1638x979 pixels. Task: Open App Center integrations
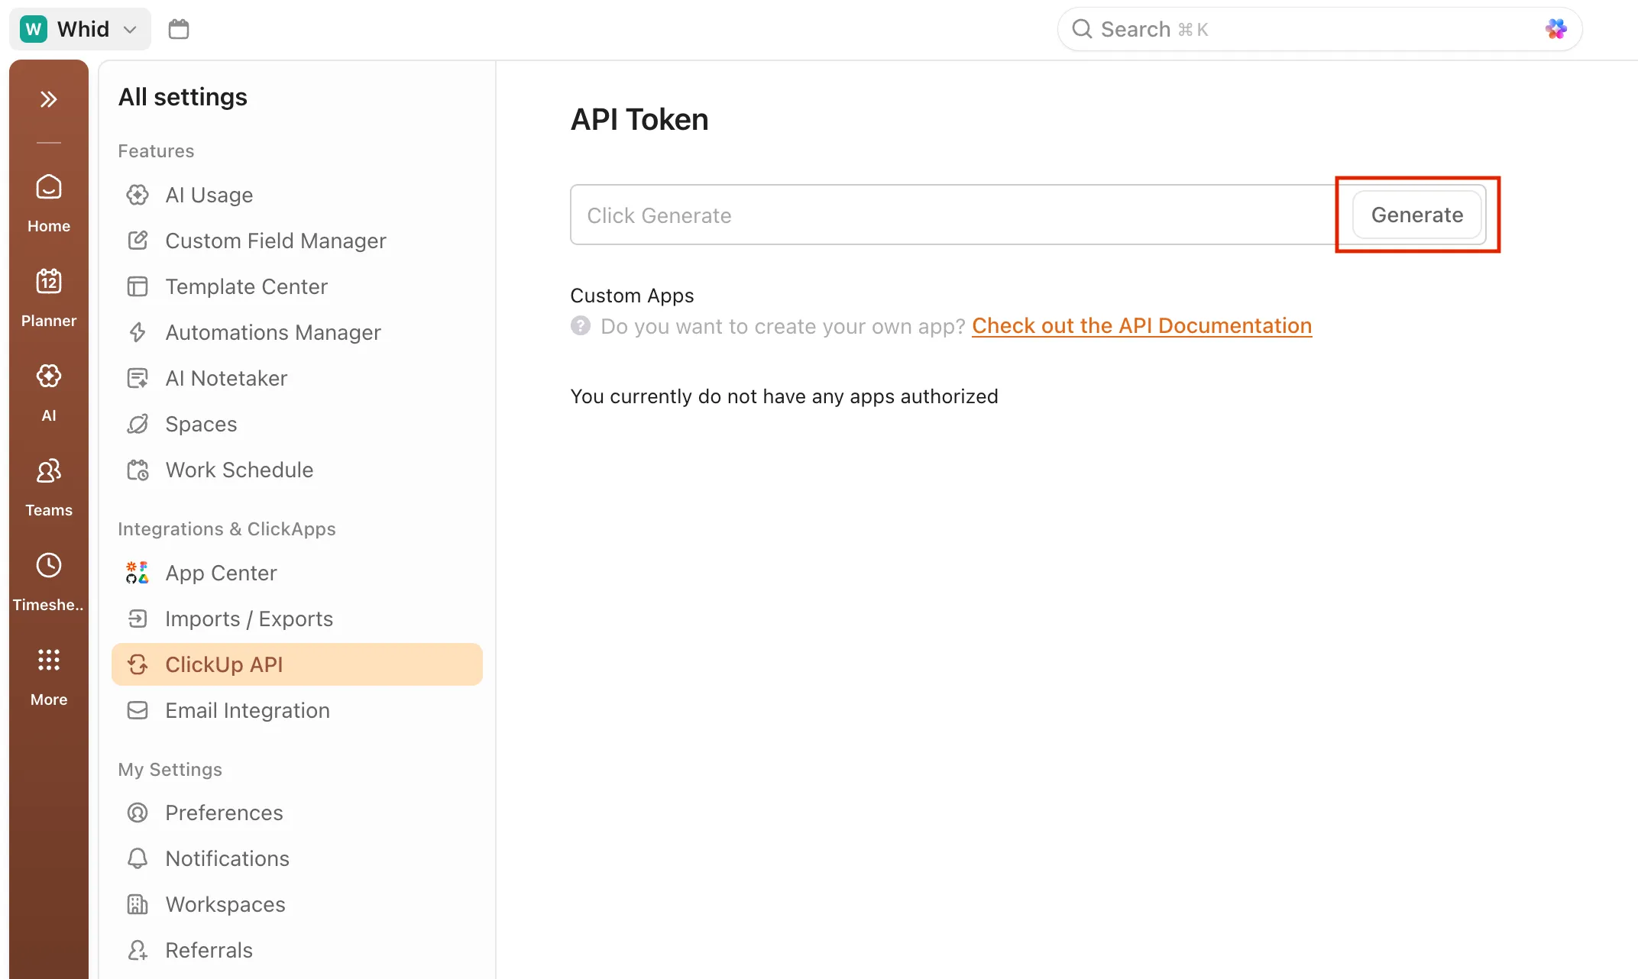point(297,574)
